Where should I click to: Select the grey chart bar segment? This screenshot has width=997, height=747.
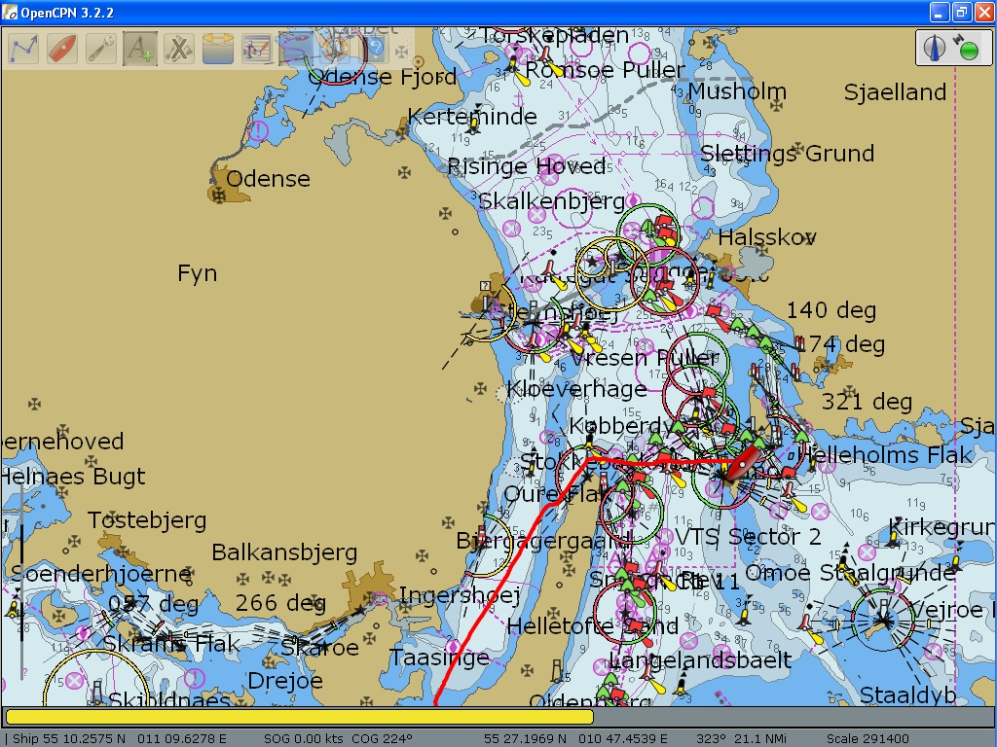click(x=793, y=717)
